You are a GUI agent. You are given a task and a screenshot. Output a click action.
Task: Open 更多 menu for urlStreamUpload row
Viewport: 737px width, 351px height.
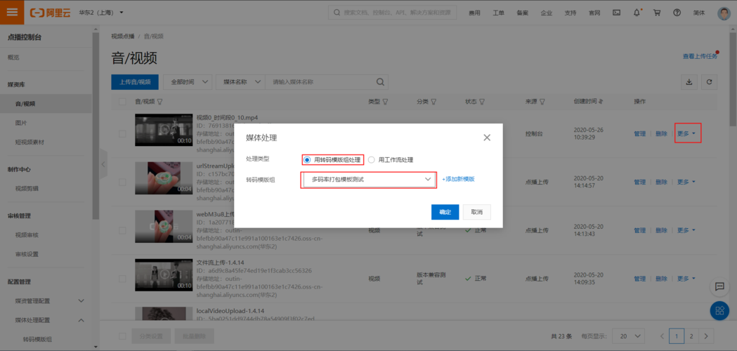tap(686, 182)
